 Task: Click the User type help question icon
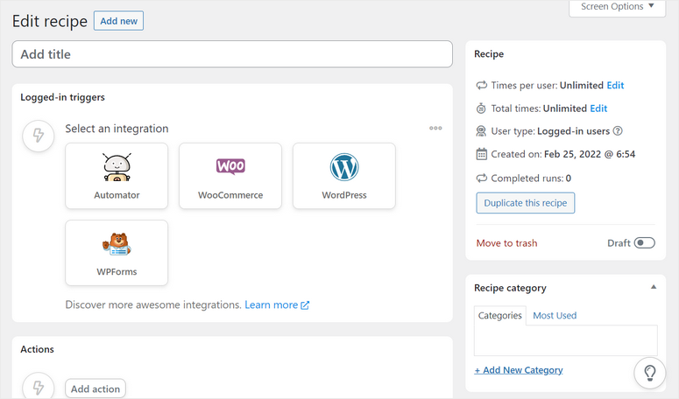point(618,131)
